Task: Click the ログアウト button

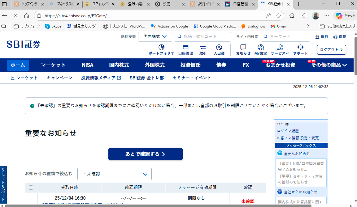Action: tap(331, 50)
